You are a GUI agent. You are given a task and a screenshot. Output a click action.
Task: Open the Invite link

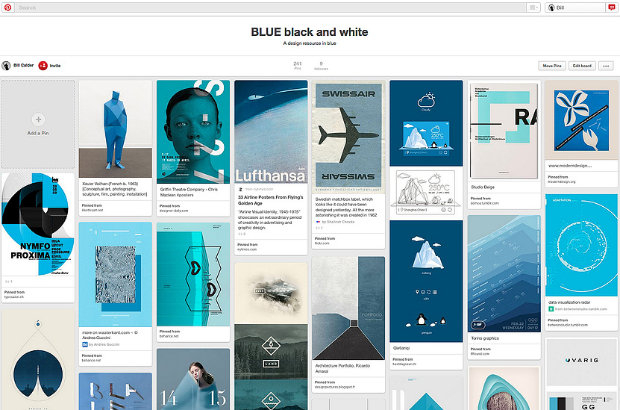pos(55,66)
